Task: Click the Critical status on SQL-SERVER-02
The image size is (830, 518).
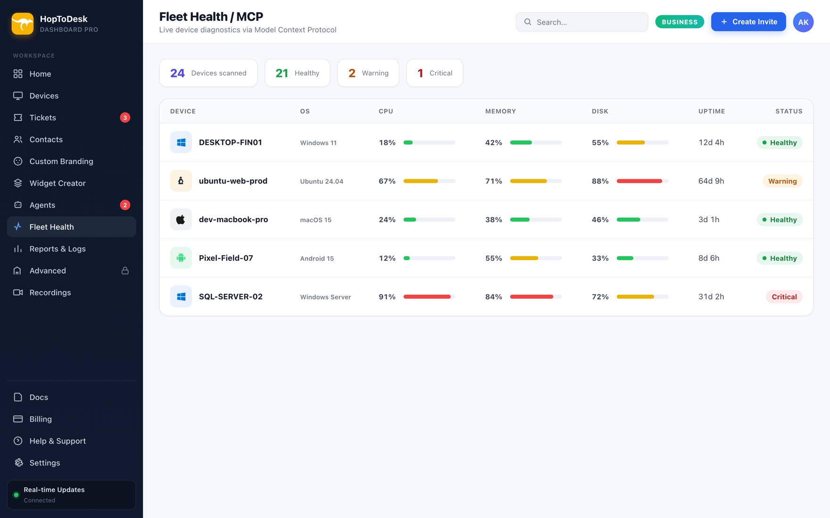Action: [x=784, y=297]
